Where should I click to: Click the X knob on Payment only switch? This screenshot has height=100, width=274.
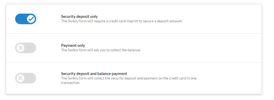pos(20,48)
